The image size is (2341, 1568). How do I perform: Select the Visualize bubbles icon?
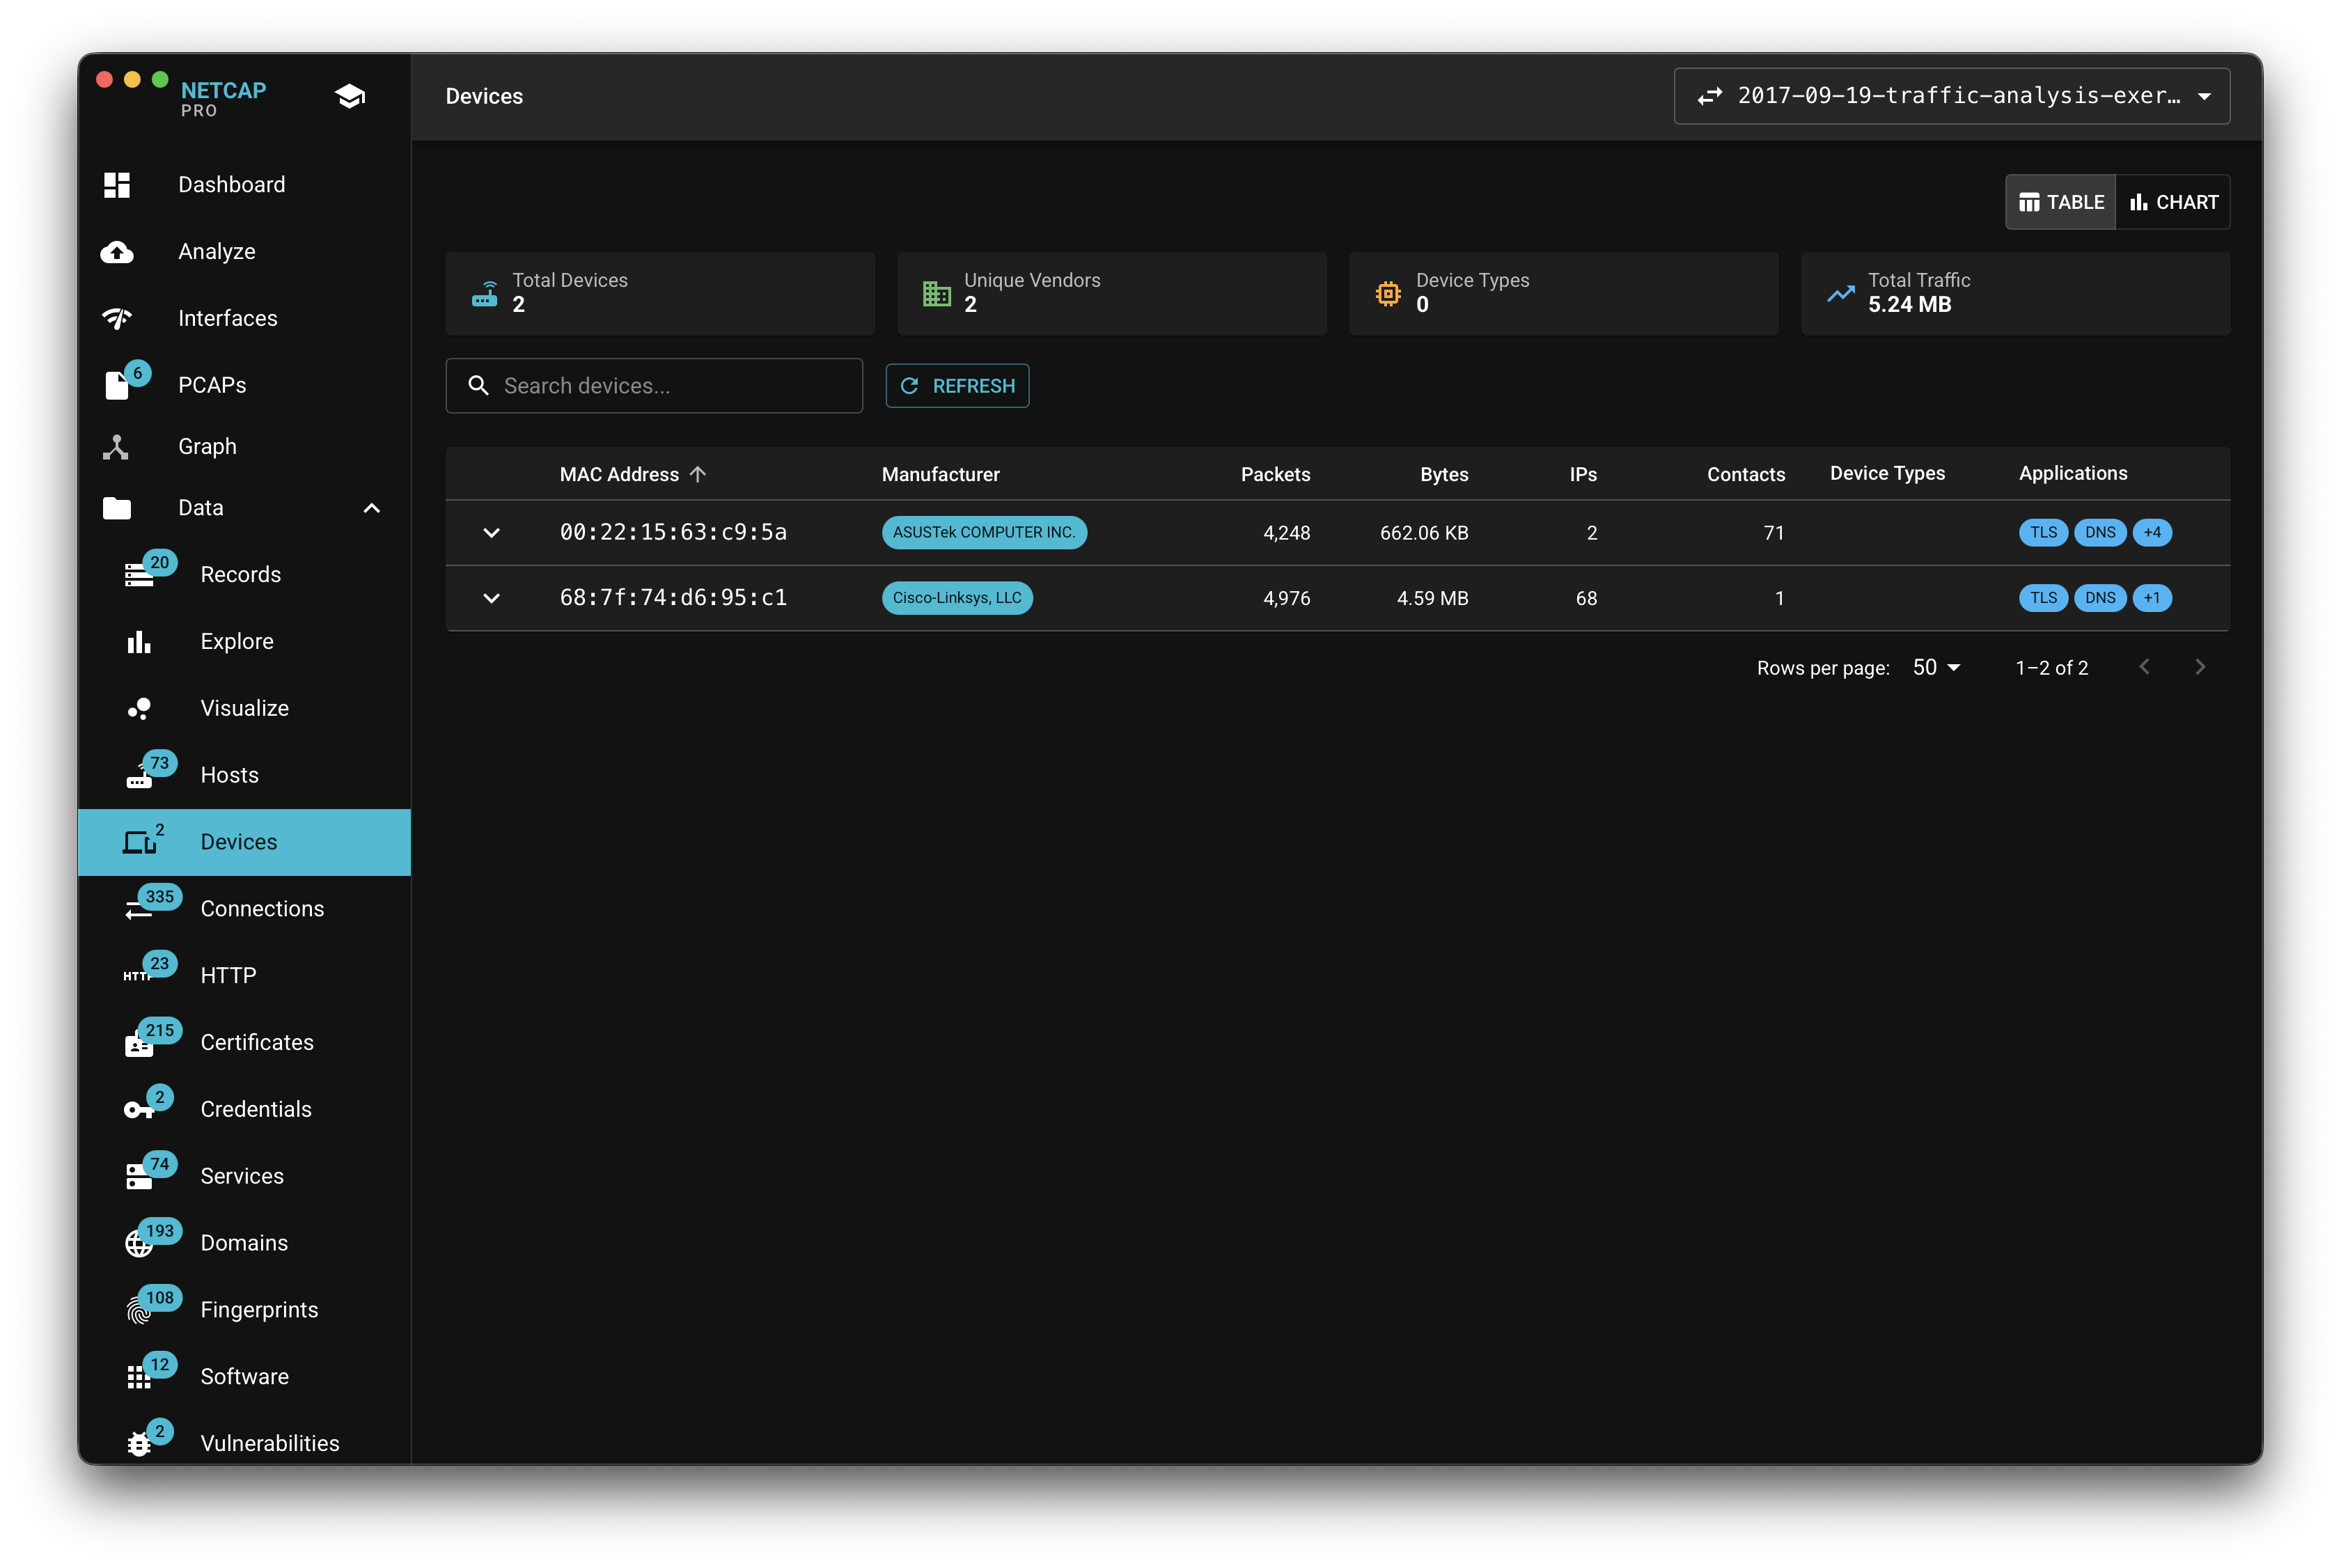point(139,708)
